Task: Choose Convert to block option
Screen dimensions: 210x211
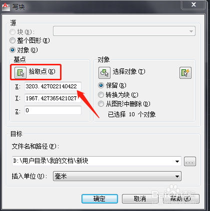Action: tap(101, 95)
